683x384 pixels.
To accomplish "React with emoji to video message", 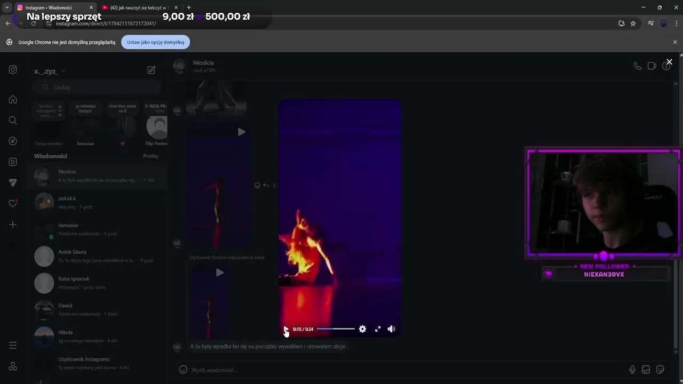I will pyautogui.click(x=257, y=186).
